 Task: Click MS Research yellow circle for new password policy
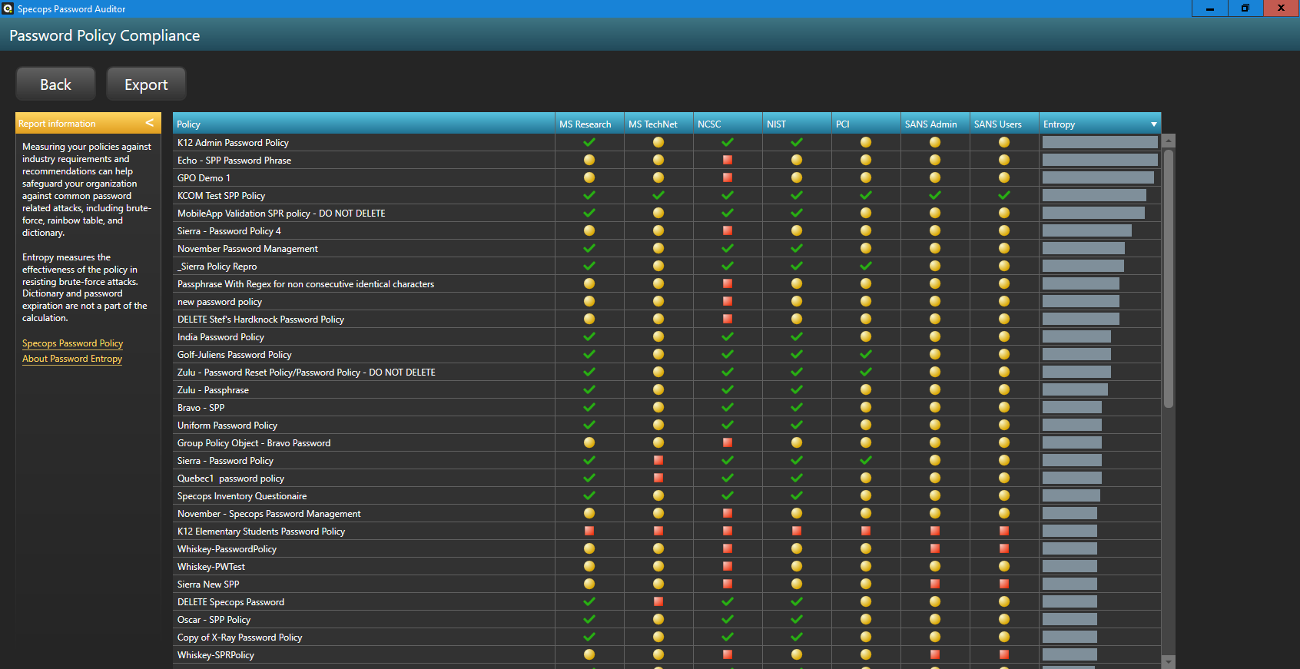pos(589,301)
